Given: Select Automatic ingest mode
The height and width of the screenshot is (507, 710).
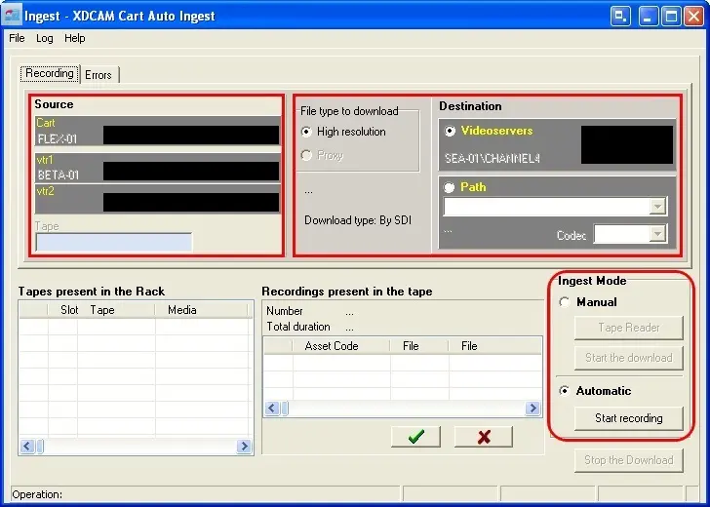Looking at the screenshot, I should [x=565, y=391].
